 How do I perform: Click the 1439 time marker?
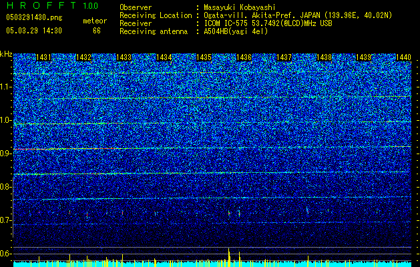[363, 57]
